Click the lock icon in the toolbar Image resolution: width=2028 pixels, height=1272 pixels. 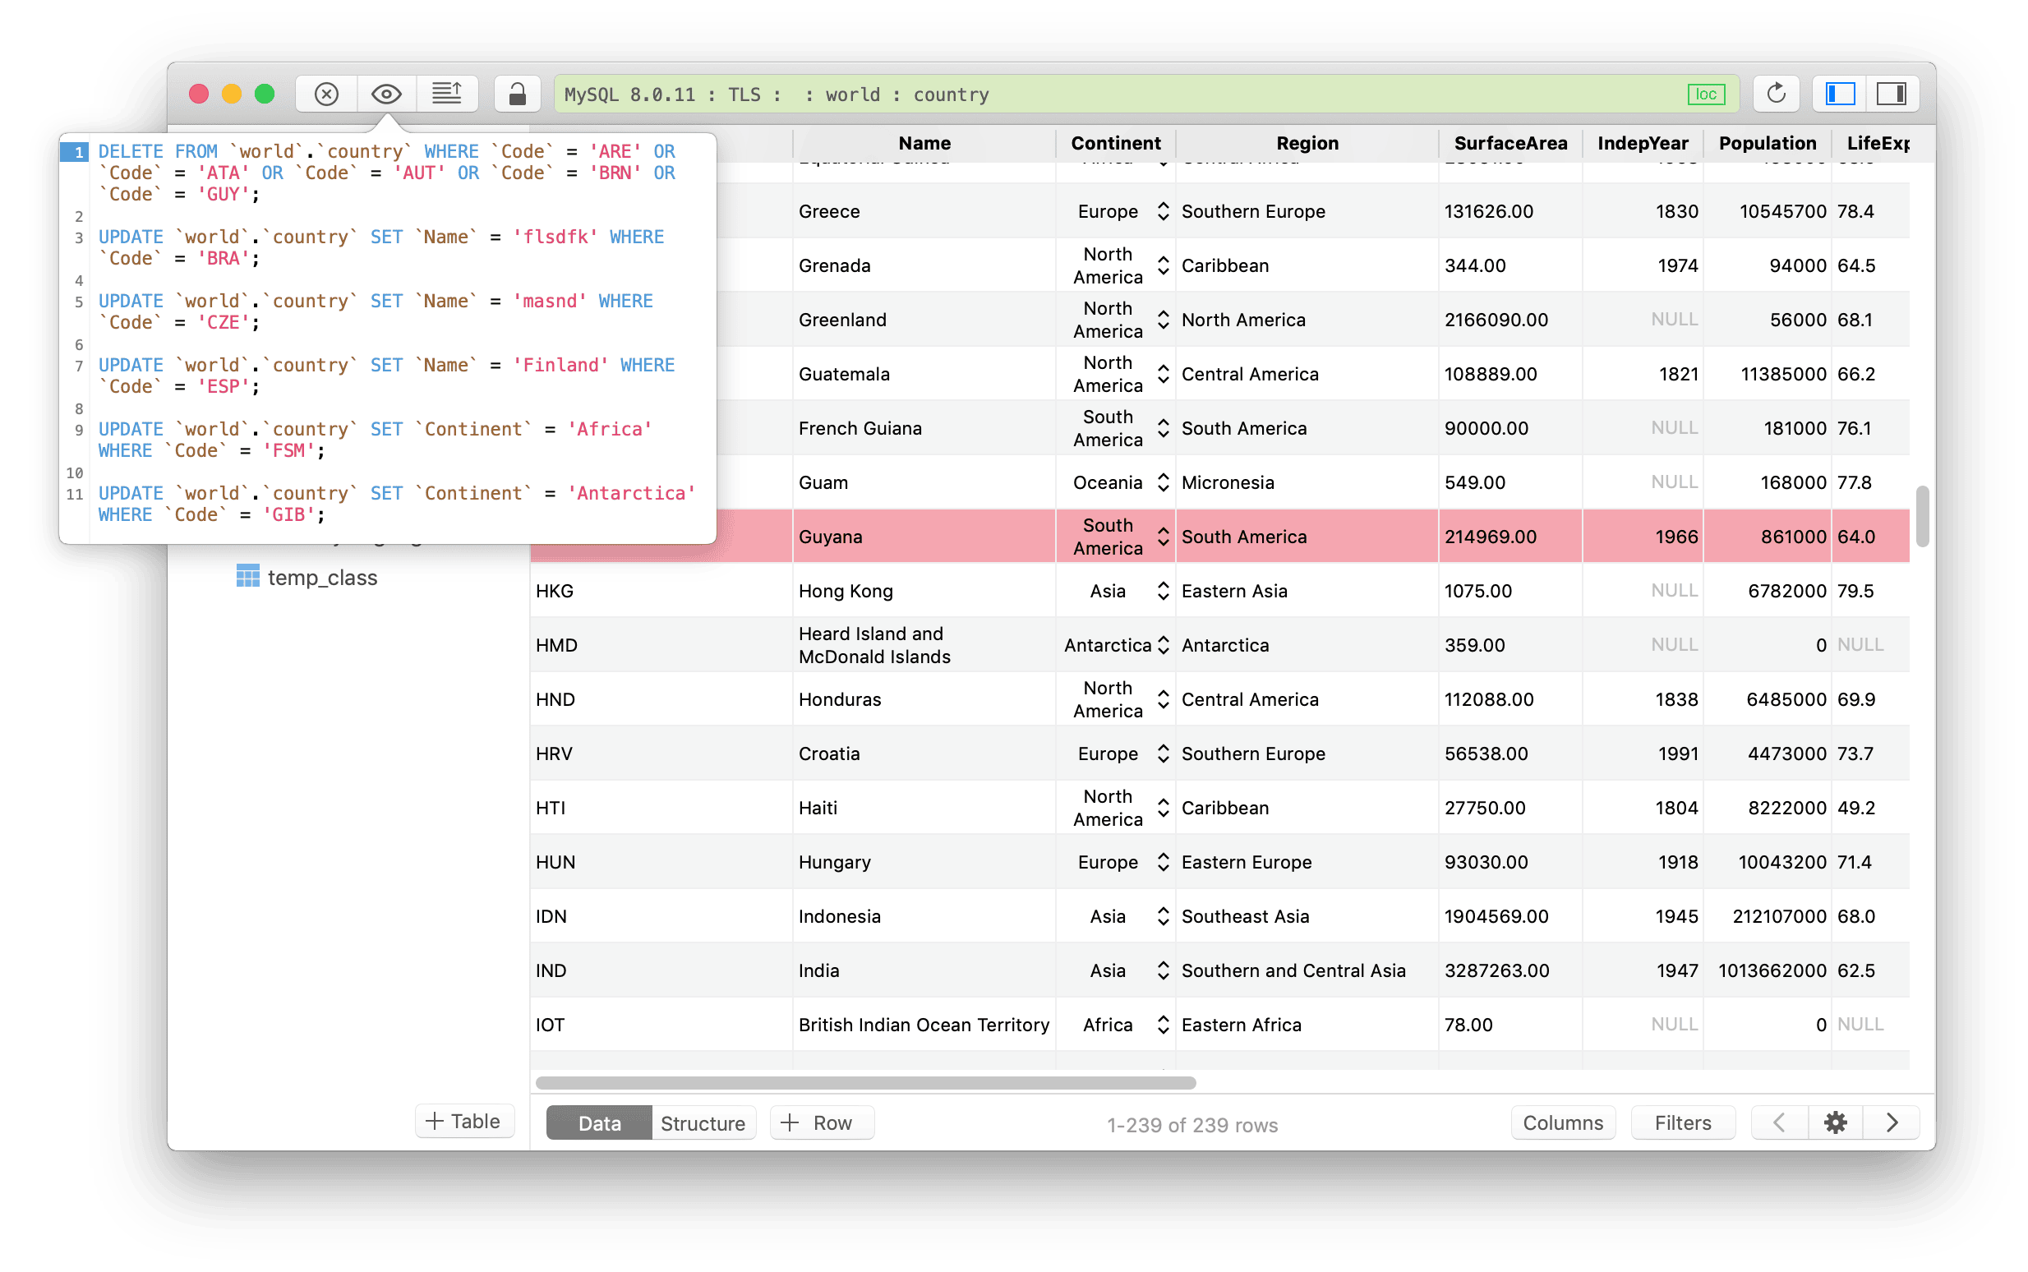click(517, 94)
